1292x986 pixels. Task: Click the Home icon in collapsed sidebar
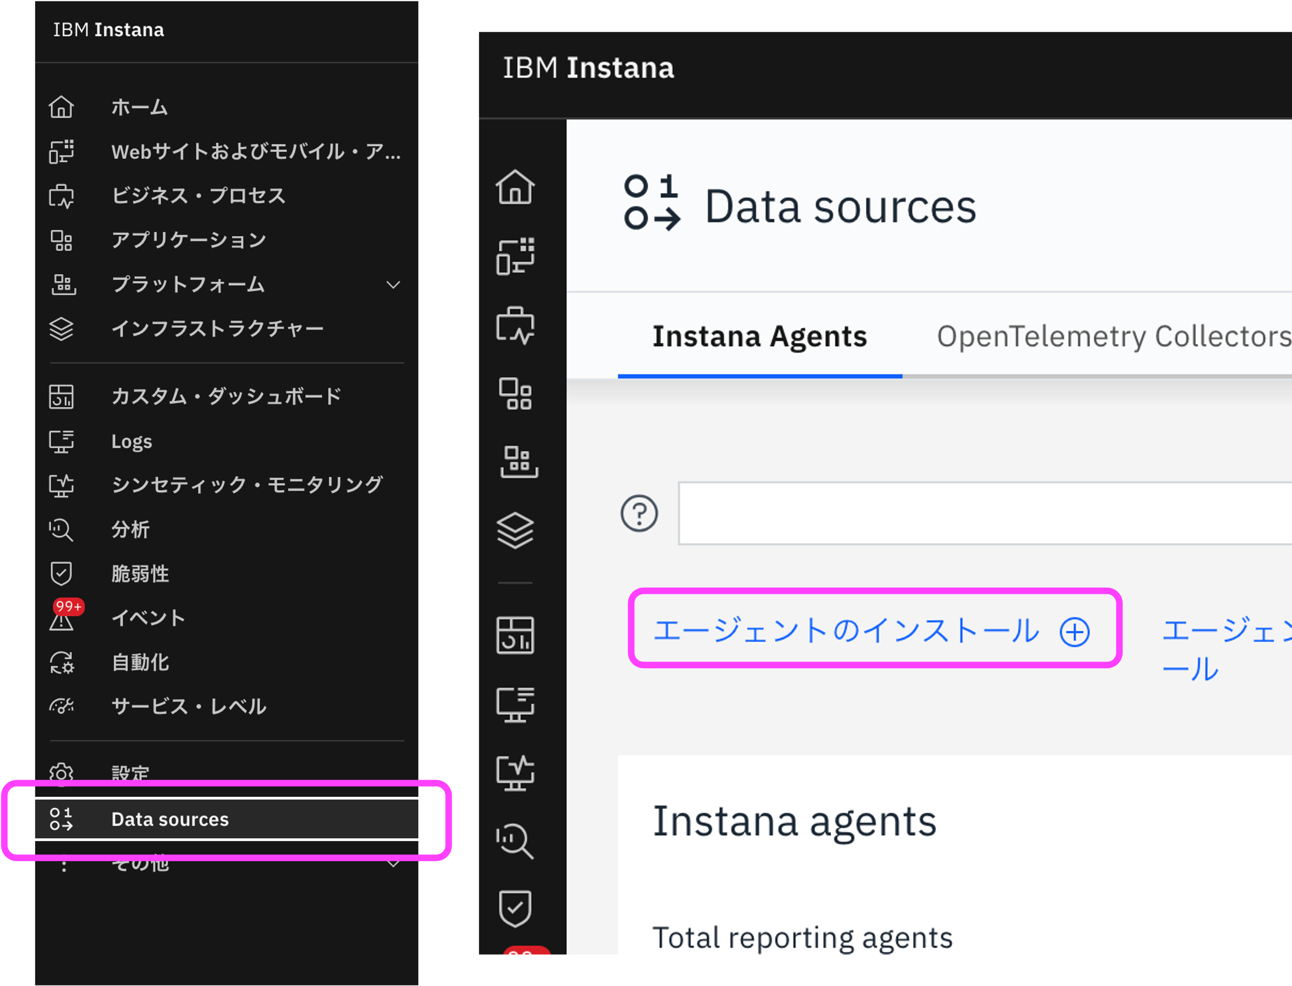(514, 187)
